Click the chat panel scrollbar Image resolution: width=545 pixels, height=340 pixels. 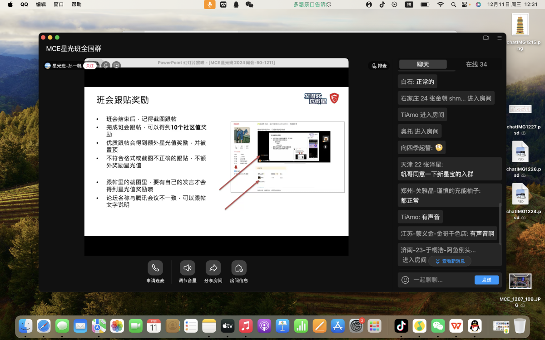pos(500,224)
